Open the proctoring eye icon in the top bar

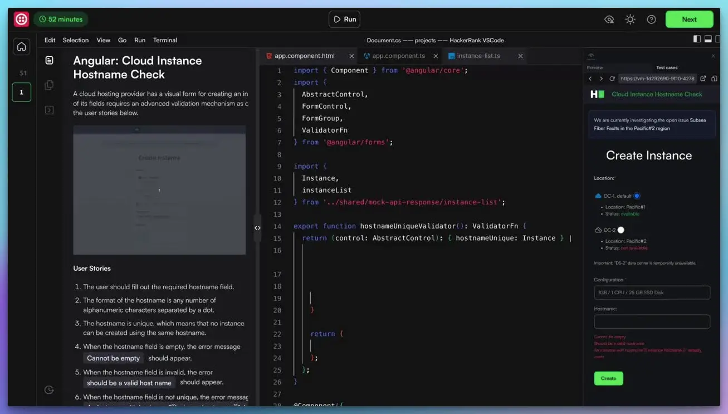click(609, 19)
